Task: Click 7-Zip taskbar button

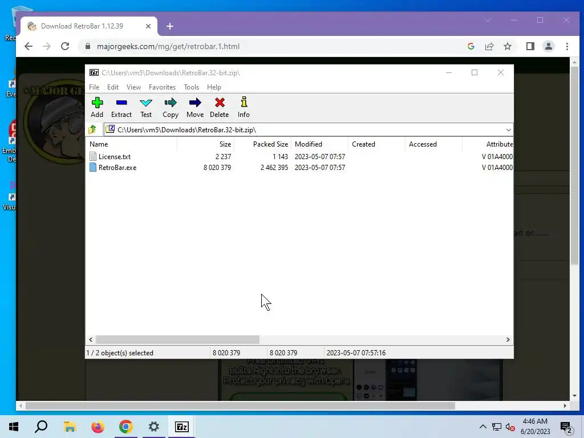Action: coord(182,427)
